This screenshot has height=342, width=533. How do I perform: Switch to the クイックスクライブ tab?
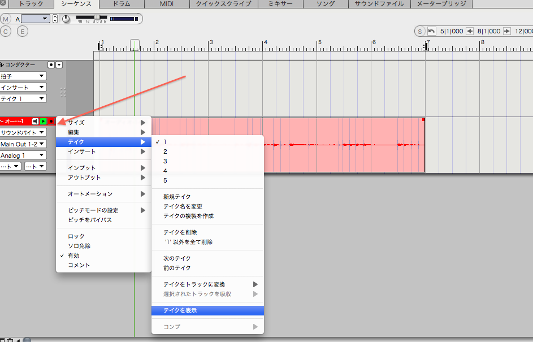[224, 4]
